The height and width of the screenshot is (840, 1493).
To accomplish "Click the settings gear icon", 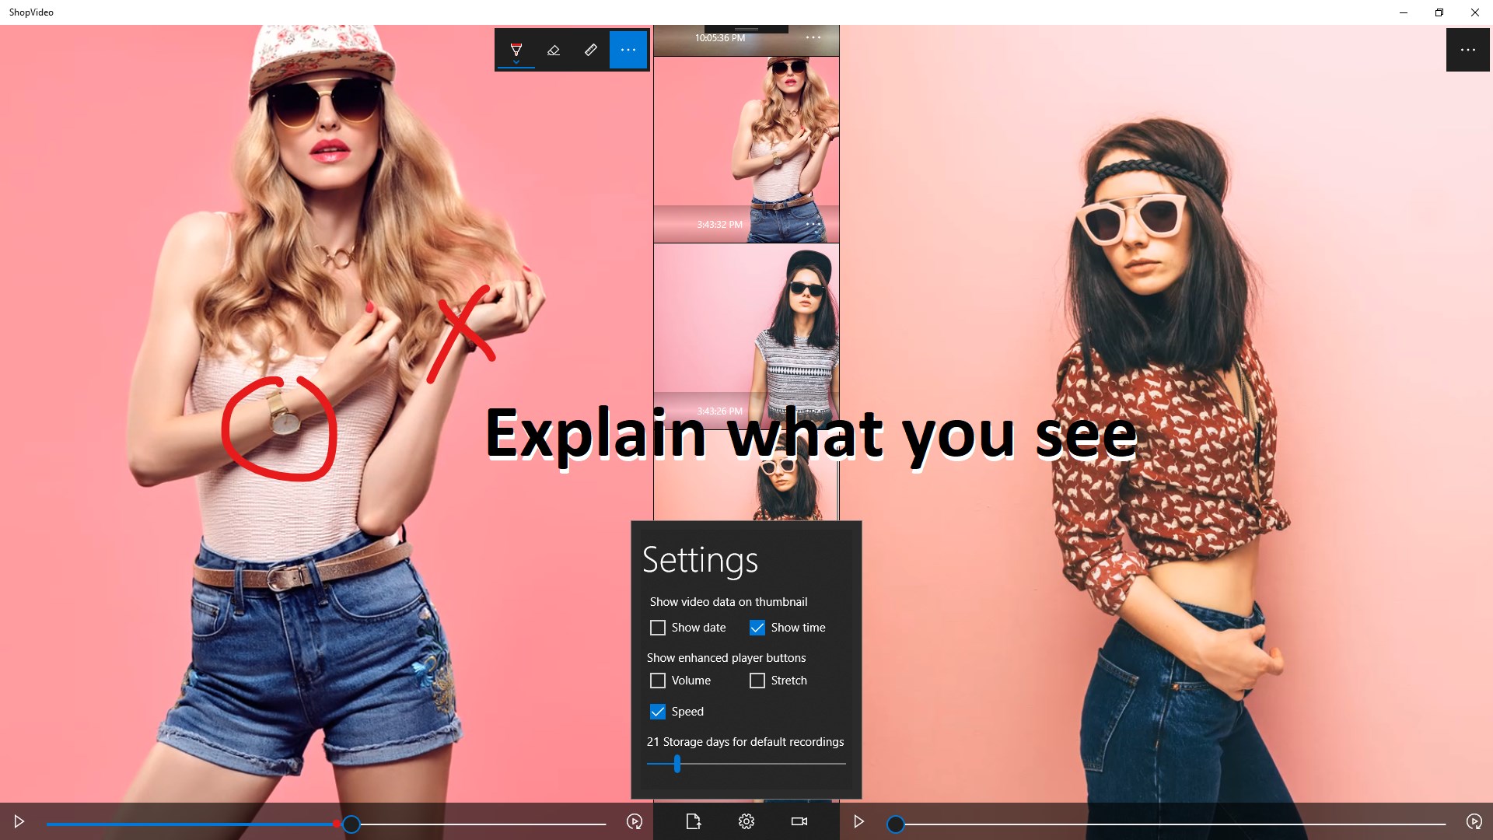I will [x=746, y=821].
